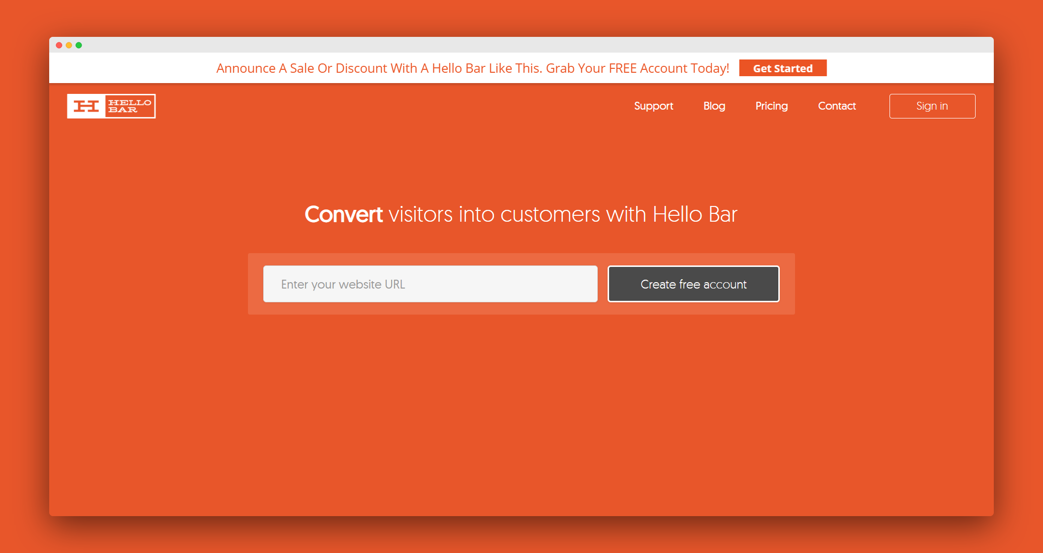This screenshot has height=553, width=1043.
Task: Open the Contact page
Action: click(836, 106)
